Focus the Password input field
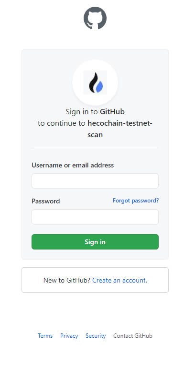 coord(95,217)
